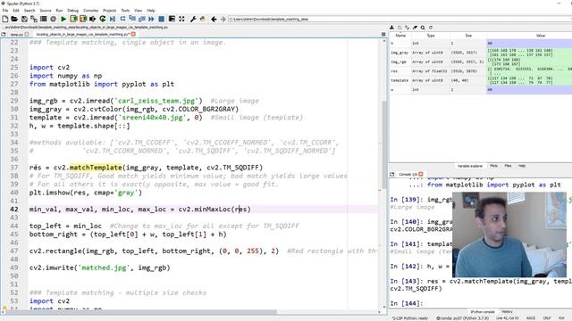
Task: Open Preferences wrench icon
Action: 193,19
